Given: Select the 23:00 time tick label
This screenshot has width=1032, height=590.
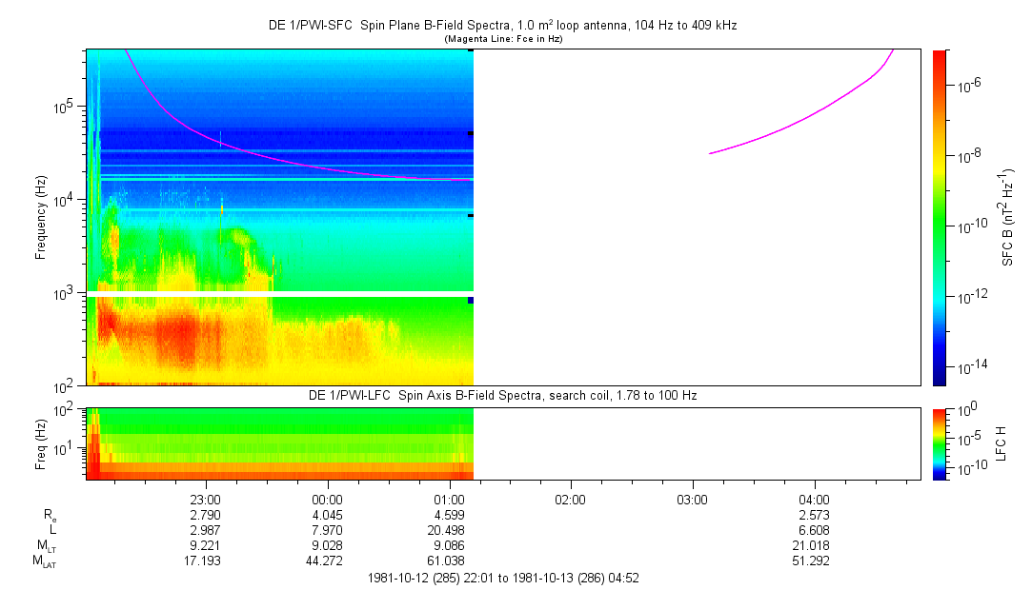Looking at the screenshot, I should tap(206, 499).
